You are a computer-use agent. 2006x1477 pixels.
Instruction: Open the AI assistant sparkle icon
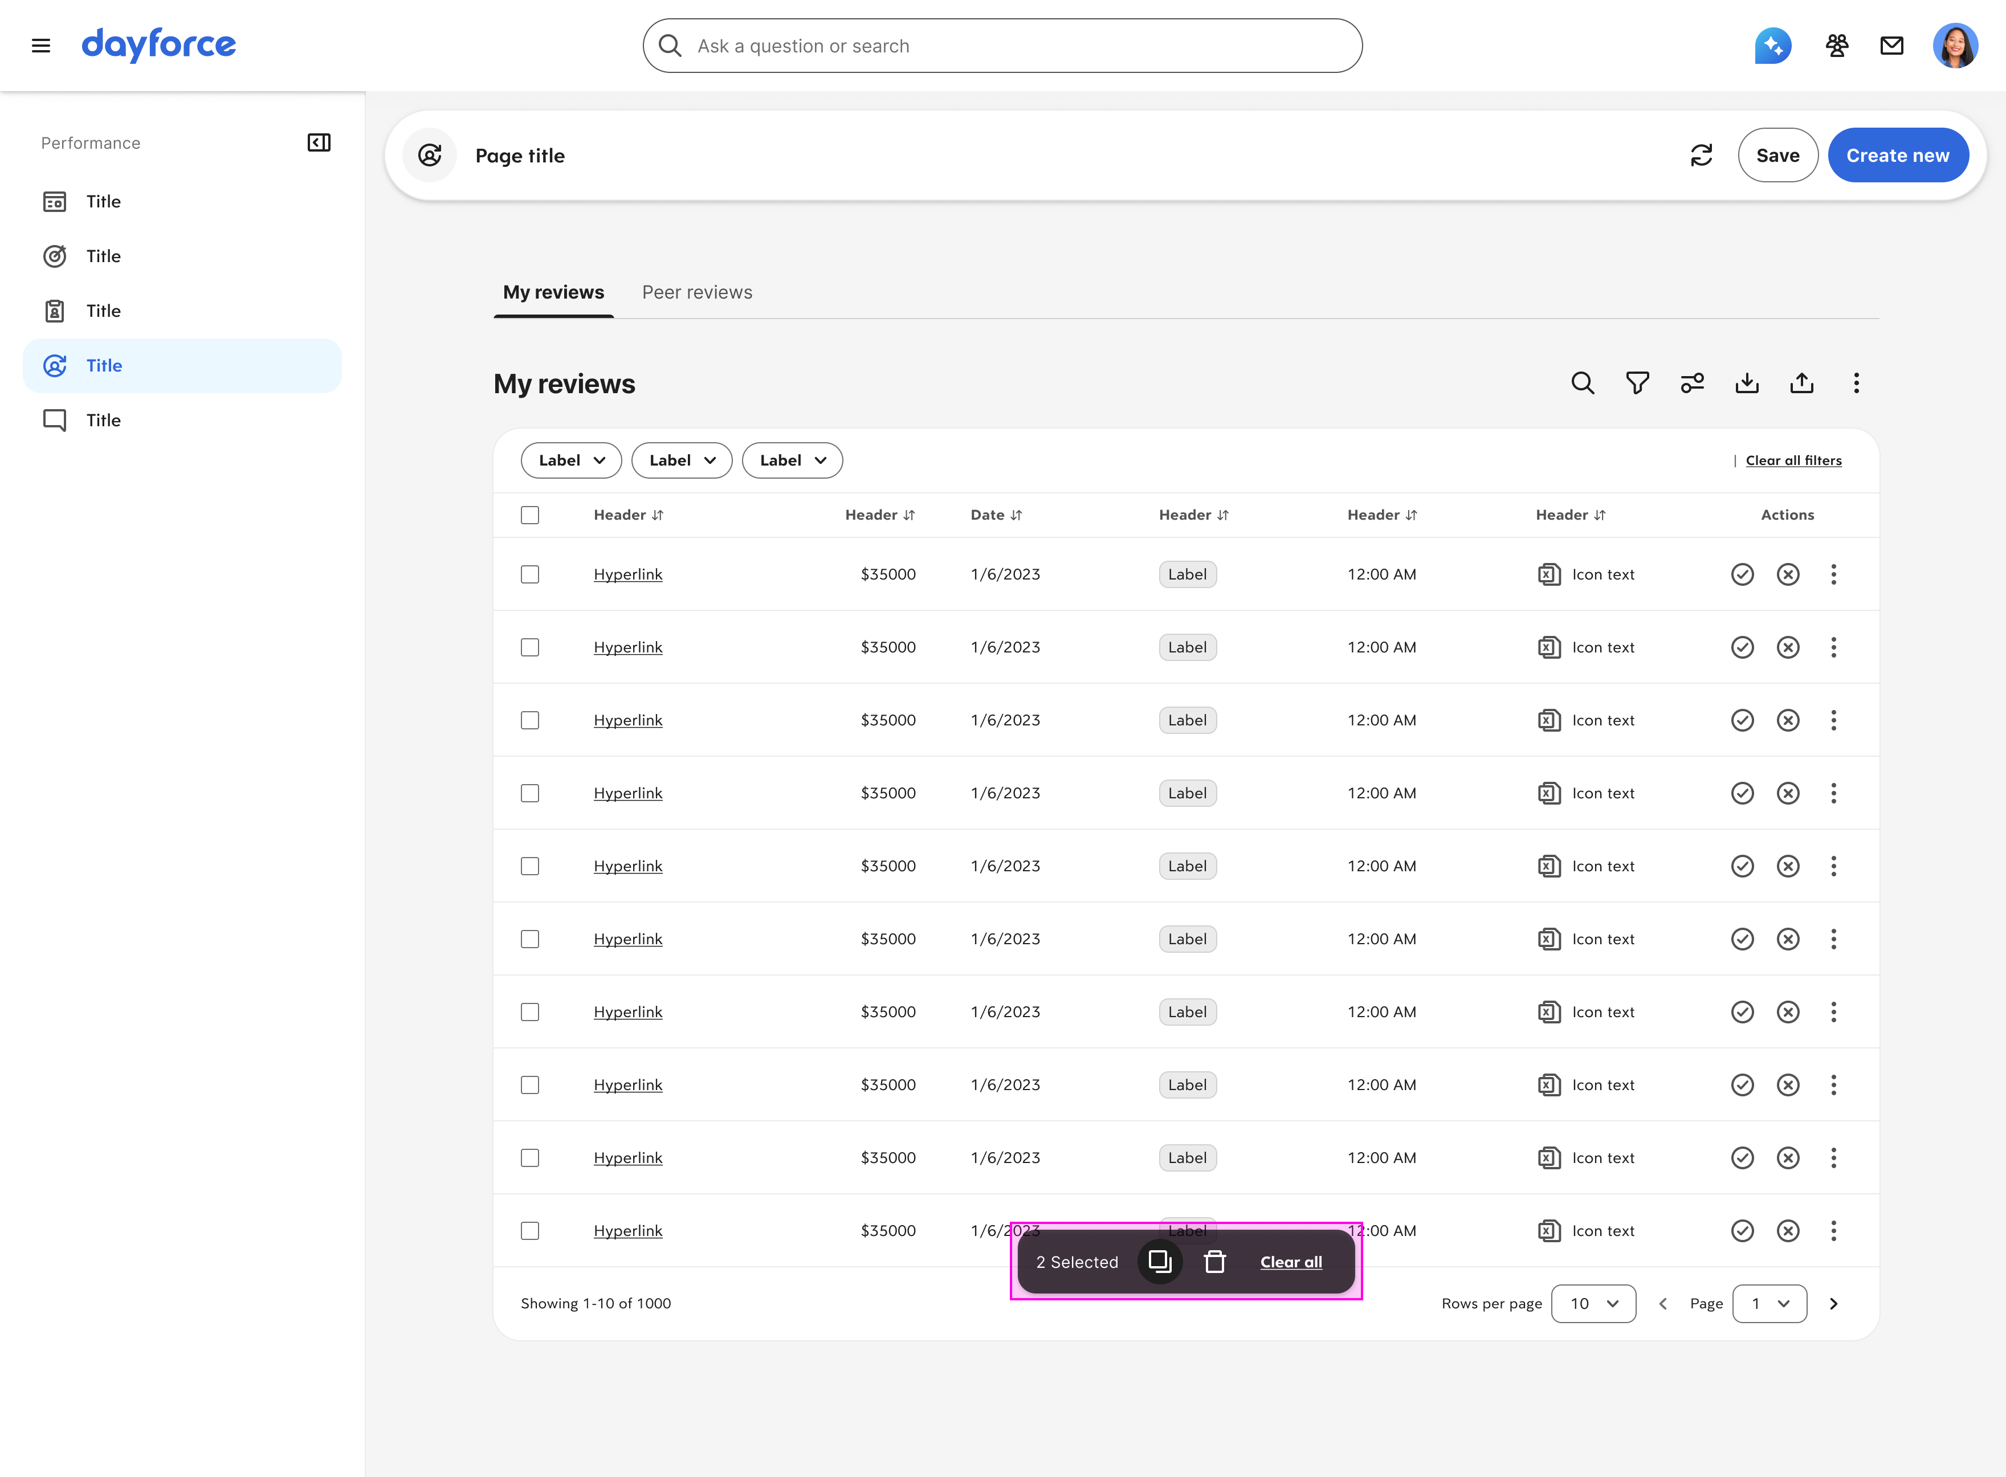[x=1773, y=46]
